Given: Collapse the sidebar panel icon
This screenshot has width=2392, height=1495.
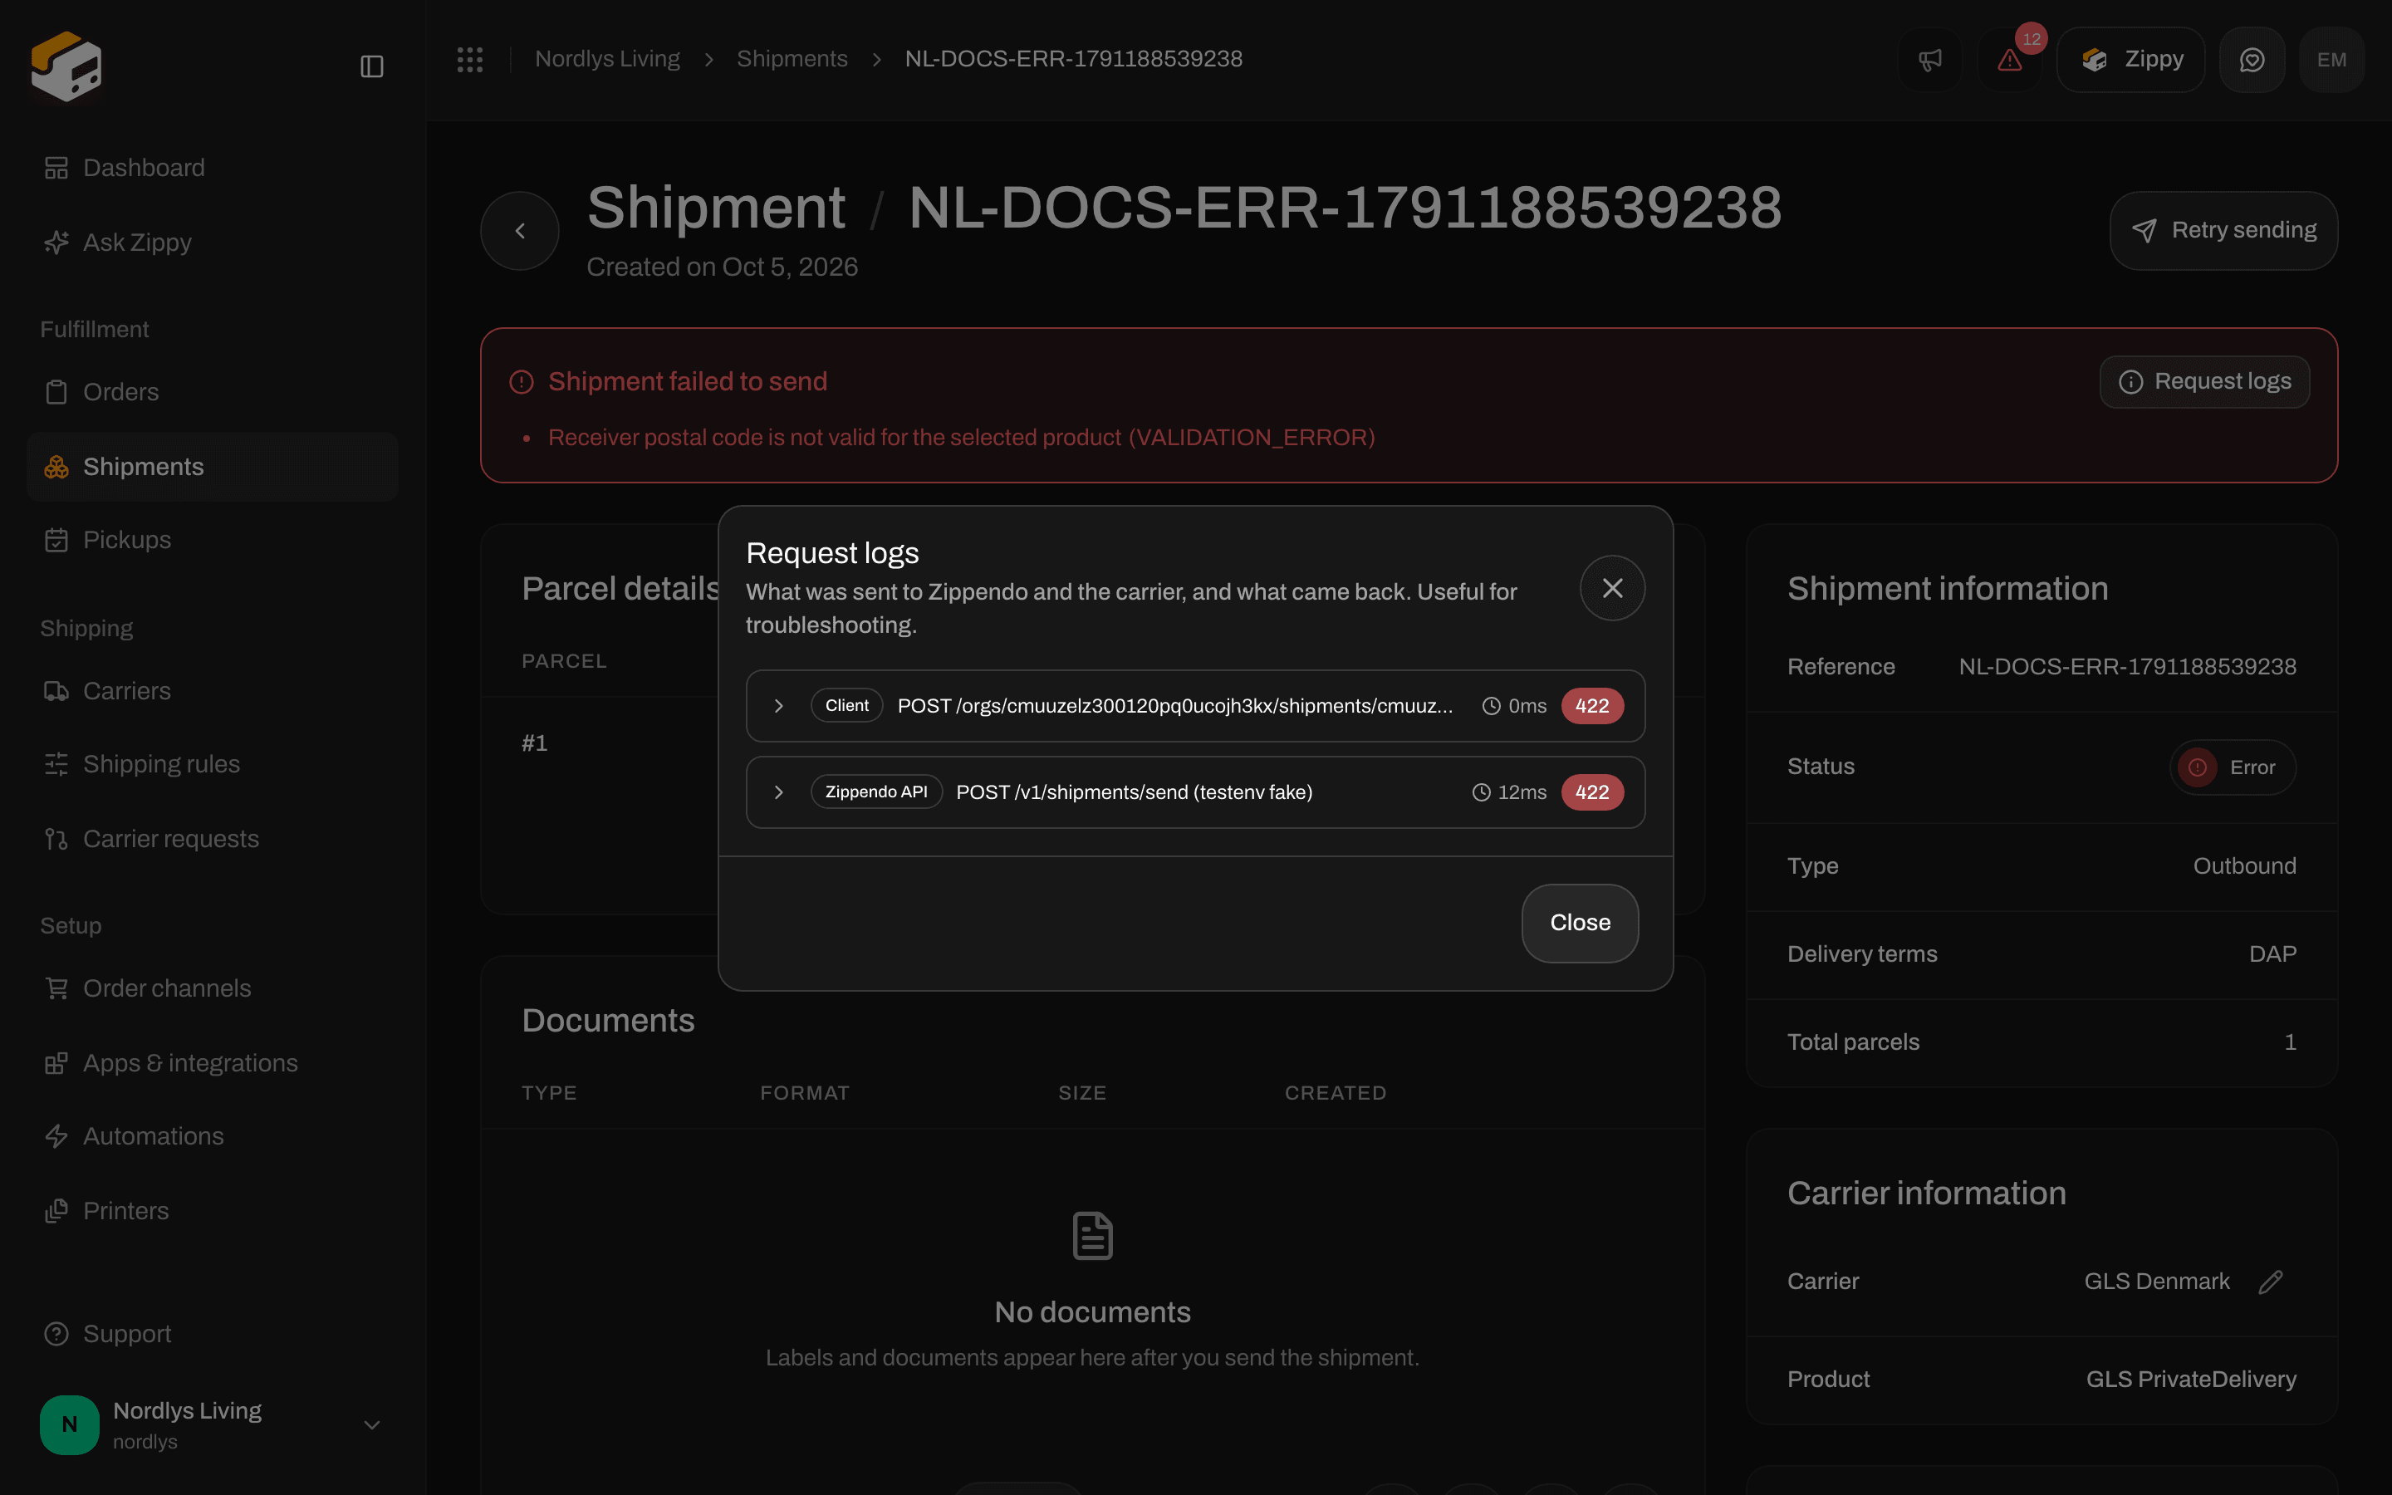Looking at the screenshot, I should 371,66.
